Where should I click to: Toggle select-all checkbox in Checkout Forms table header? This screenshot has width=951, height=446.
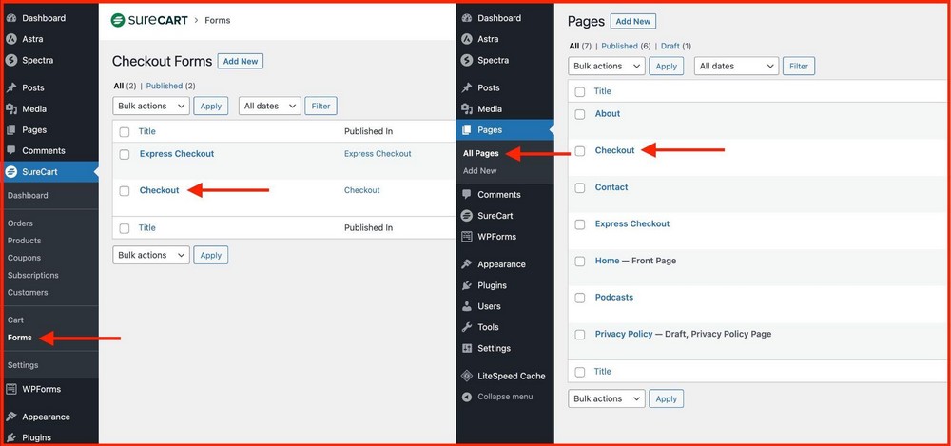pos(125,131)
